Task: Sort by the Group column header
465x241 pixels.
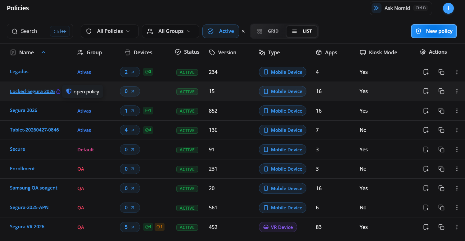Action: click(x=90, y=52)
